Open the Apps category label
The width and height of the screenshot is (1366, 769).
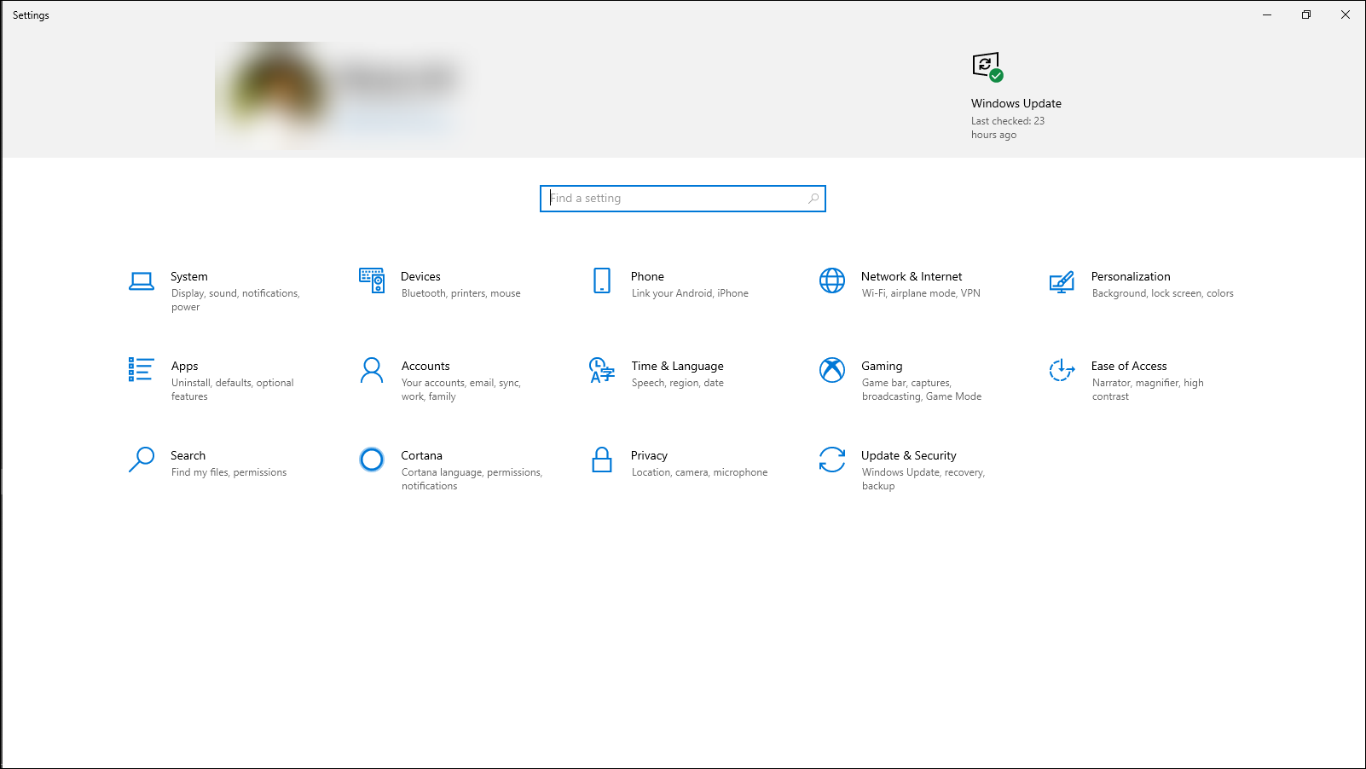tap(184, 366)
